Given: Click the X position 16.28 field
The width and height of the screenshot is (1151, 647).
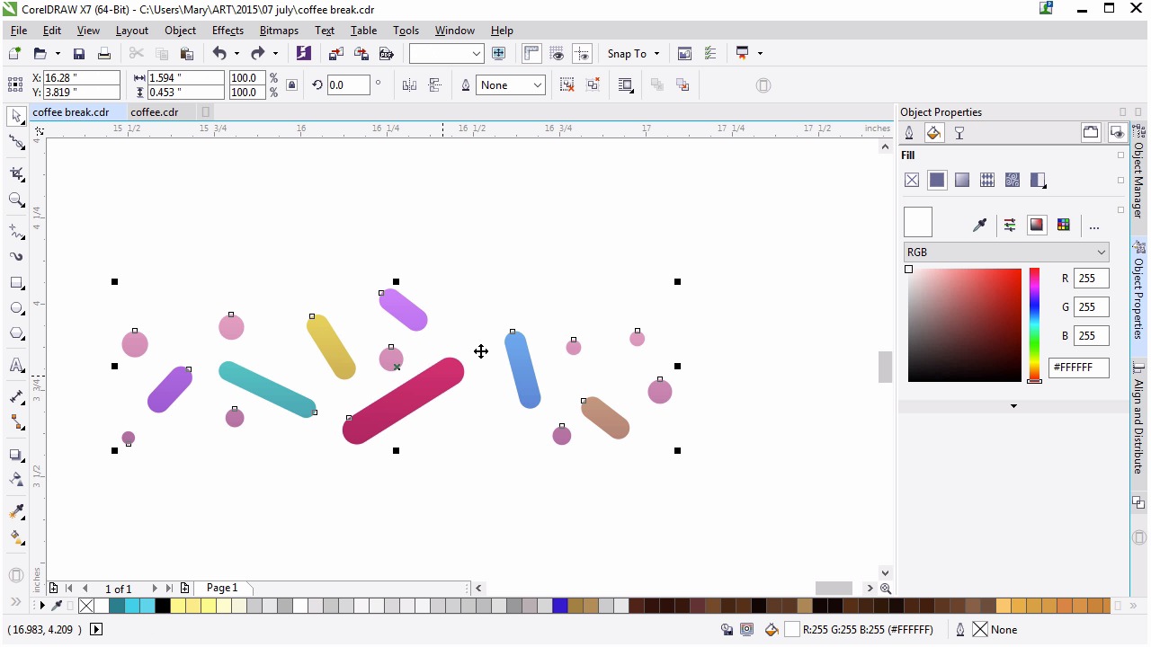Looking at the screenshot, I should pyautogui.click(x=81, y=78).
